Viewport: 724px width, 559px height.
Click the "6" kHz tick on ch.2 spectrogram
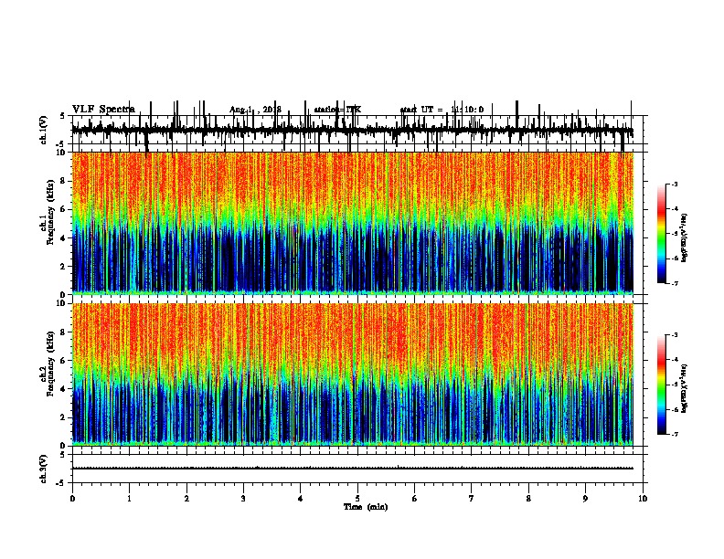pyautogui.click(x=64, y=361)
